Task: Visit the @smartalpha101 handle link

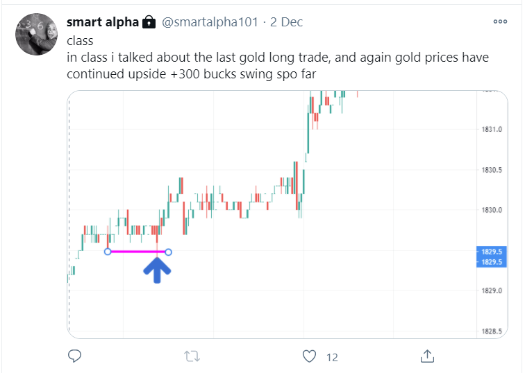Action: click(210, 22)
